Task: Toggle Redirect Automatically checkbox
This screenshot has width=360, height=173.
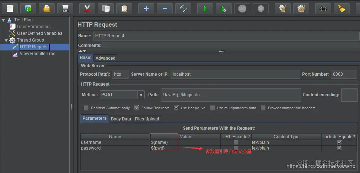Action: click(86, 108)
